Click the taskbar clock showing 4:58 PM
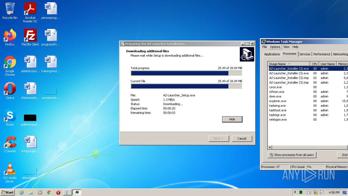348x196 pixels. point(334,192)
